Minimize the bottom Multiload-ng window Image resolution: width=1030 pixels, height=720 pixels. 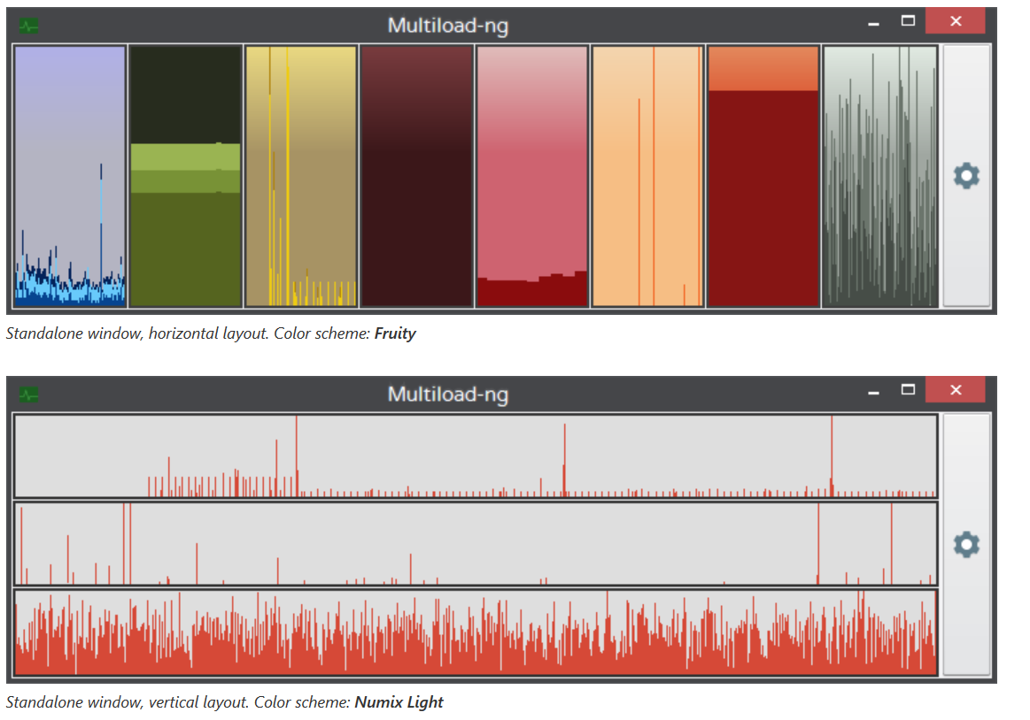874,391
